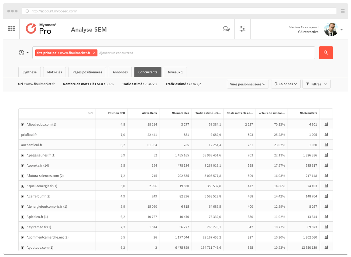The image size is (351, 257).
Task: Open chart icon for lenergietoutcompris.fr row
Action: tap(326, 206)
